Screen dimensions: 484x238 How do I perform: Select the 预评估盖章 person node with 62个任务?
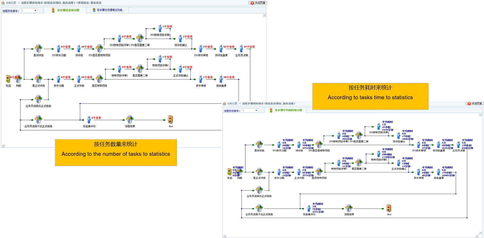221,49
